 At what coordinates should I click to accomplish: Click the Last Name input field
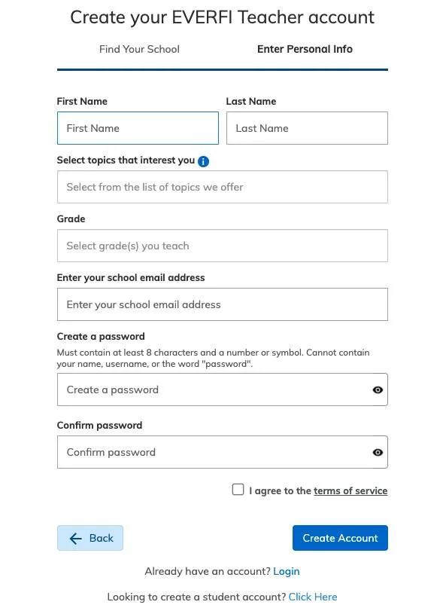pyautogui.click(x=307, y=128)
